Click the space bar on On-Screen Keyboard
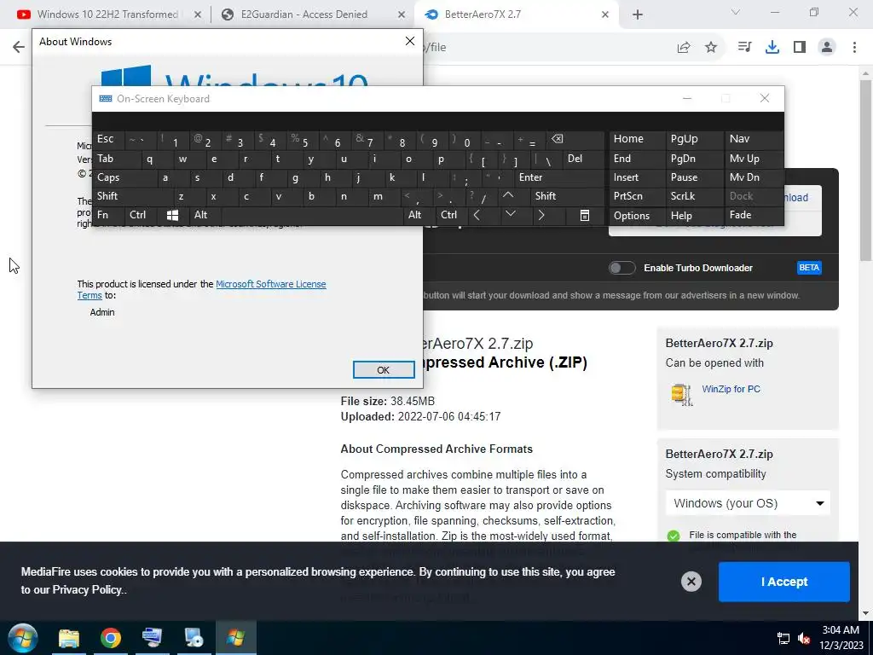The height and width of the screenshot is (655, 873). [x=312, y=215]
